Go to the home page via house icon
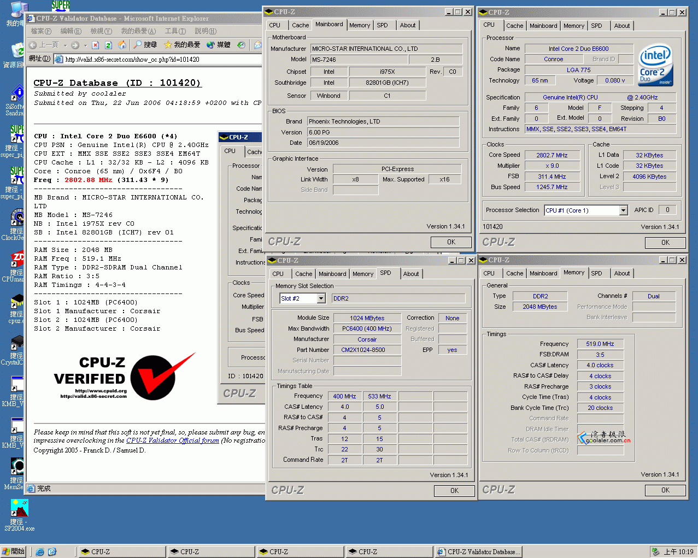The width and height of the screenshot is (698, 558). (122, 45)
